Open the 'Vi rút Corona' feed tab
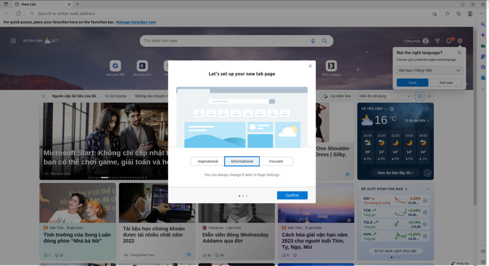 pos(116,96)
